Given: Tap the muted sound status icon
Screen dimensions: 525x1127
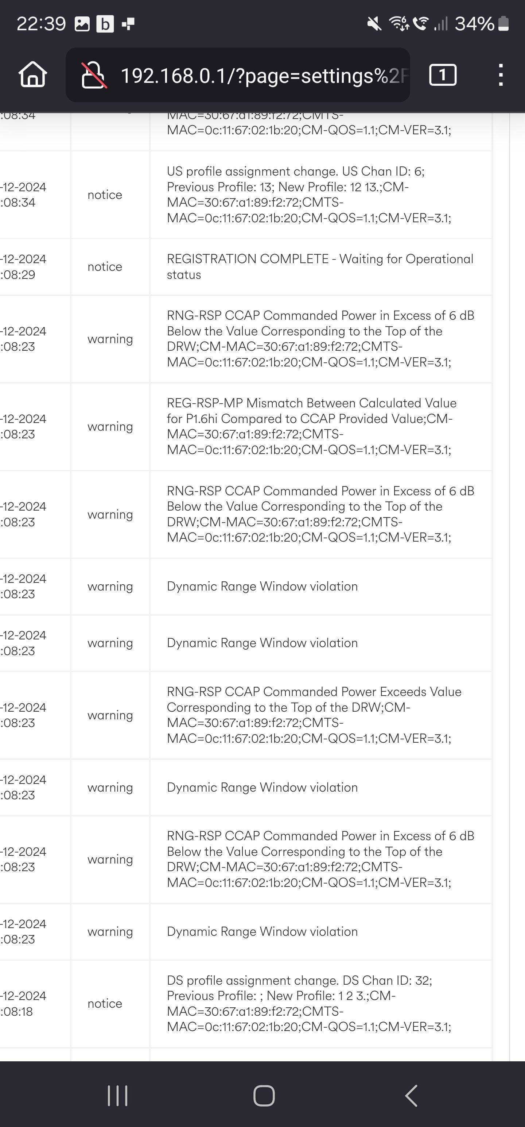Looking at the screenshot, I should [374, 24].
